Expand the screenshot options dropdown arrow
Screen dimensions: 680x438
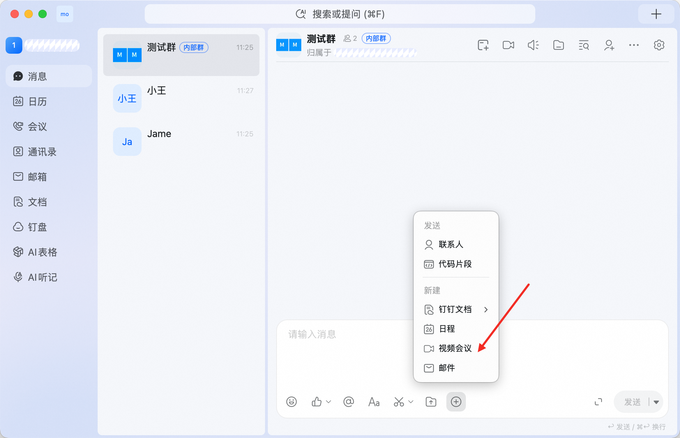[411, 402]
